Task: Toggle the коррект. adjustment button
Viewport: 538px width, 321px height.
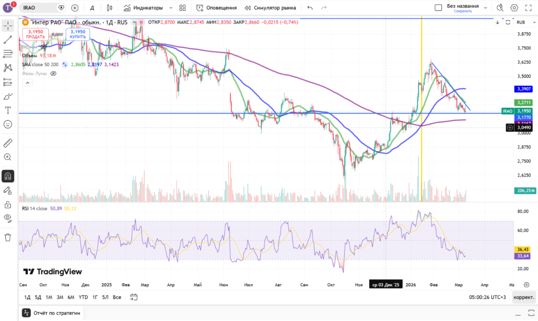Action: pyautogui.click(x=524, y=297)
